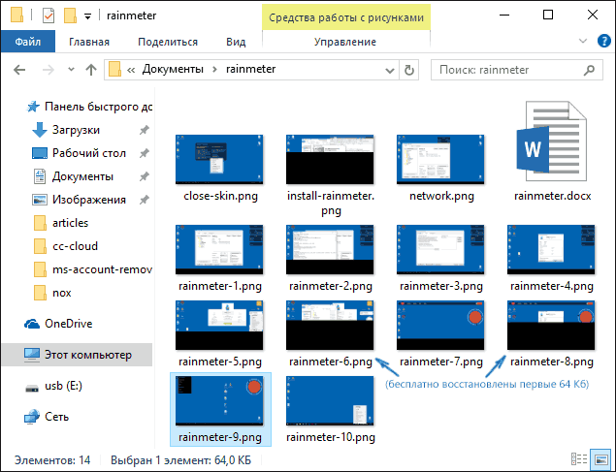Click the pin icon next to Загрузки
This screenshot has width=616, height=472.
[145, 130]
